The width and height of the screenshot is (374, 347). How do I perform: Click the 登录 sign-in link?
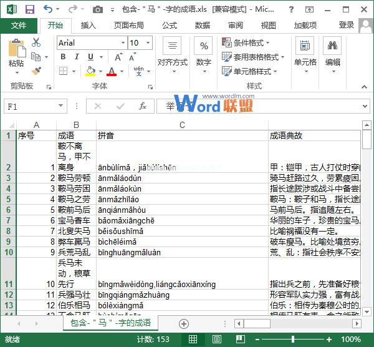347,25
